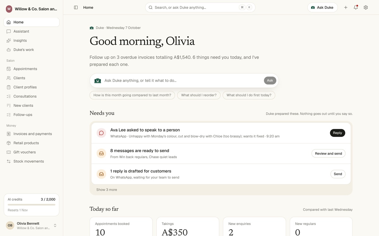Click the Clients people icon

(x=9, y=78)
